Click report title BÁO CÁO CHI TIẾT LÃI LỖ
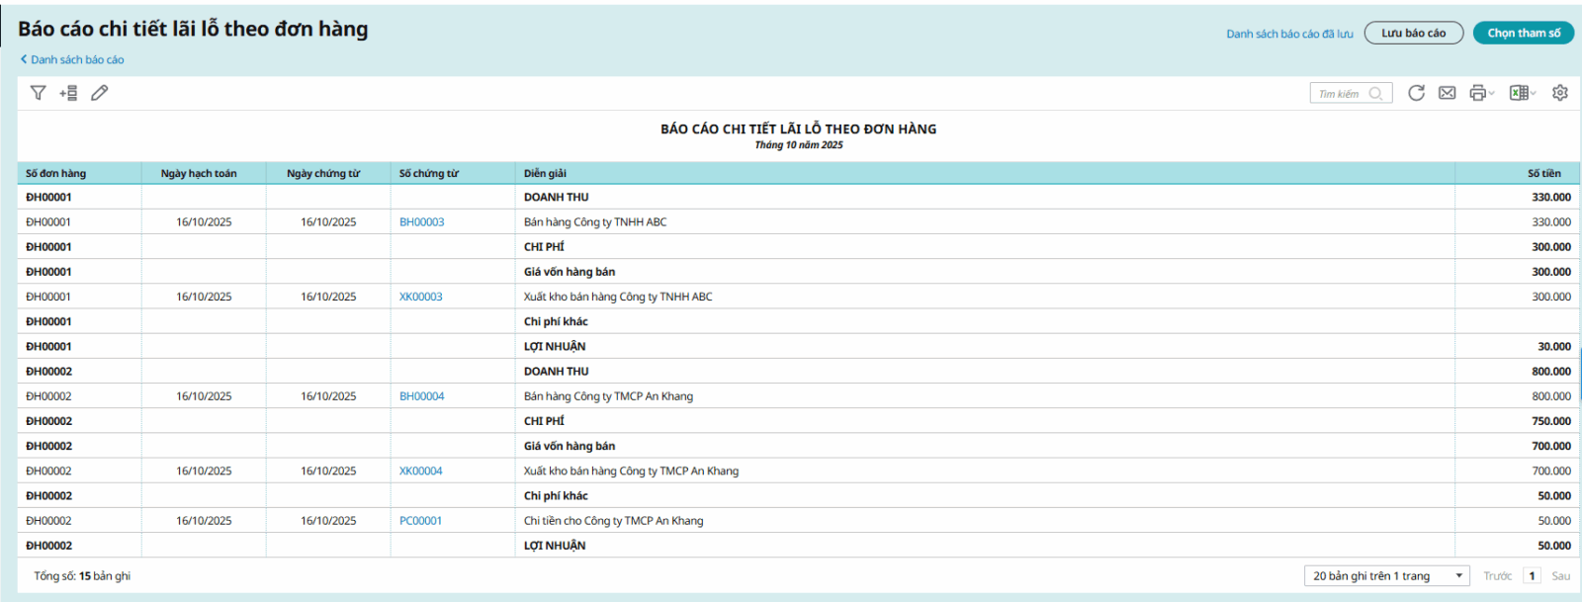The width and height of the screenshot is (1582, 602). point(799,129)
